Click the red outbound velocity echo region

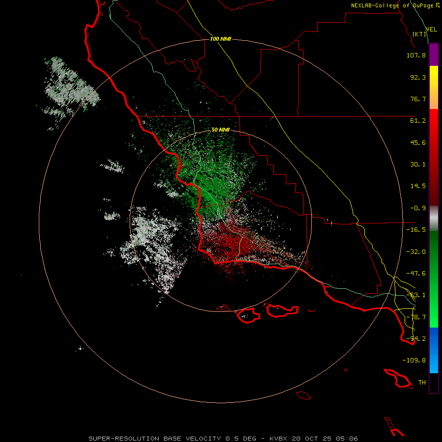pyautogui.click(x=240, y=243)
